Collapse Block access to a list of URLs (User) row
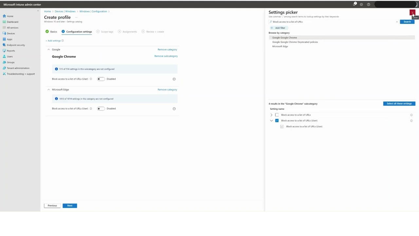The width and height of the screenshot is (419, 236). point(271,121)
